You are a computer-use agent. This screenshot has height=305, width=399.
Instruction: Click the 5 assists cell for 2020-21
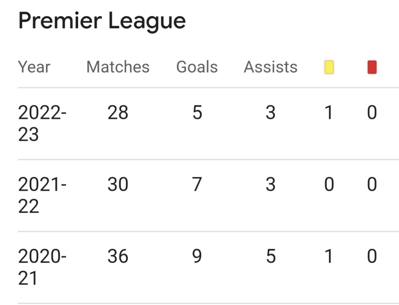tap(271, 257)
